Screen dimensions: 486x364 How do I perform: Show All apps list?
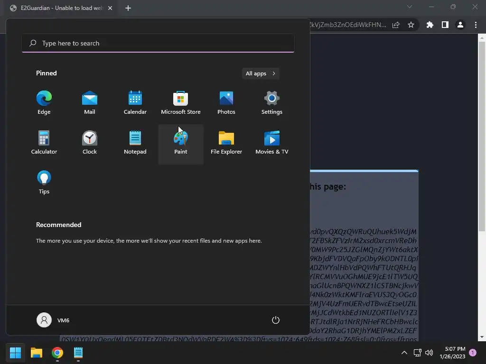click(x=261, y=73)
